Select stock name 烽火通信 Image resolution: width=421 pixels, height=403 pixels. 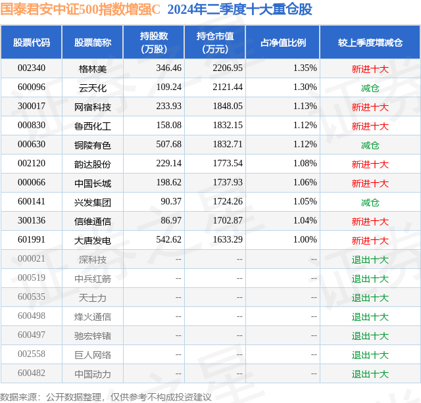(x=93, y=317)
